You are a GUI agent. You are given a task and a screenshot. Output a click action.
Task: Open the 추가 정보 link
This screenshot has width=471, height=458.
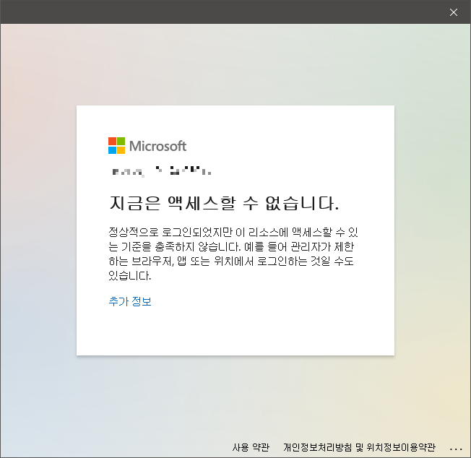point(130,301)
